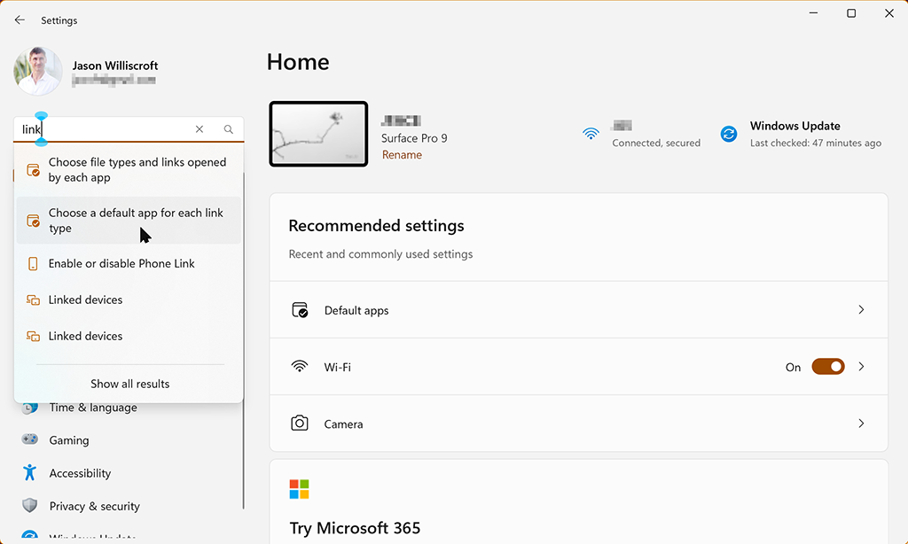Image resolution: width=908 pixels, height=544 pixels.
Task: Click the Microsoft 365 logo
Action: [x=300, y=489]
